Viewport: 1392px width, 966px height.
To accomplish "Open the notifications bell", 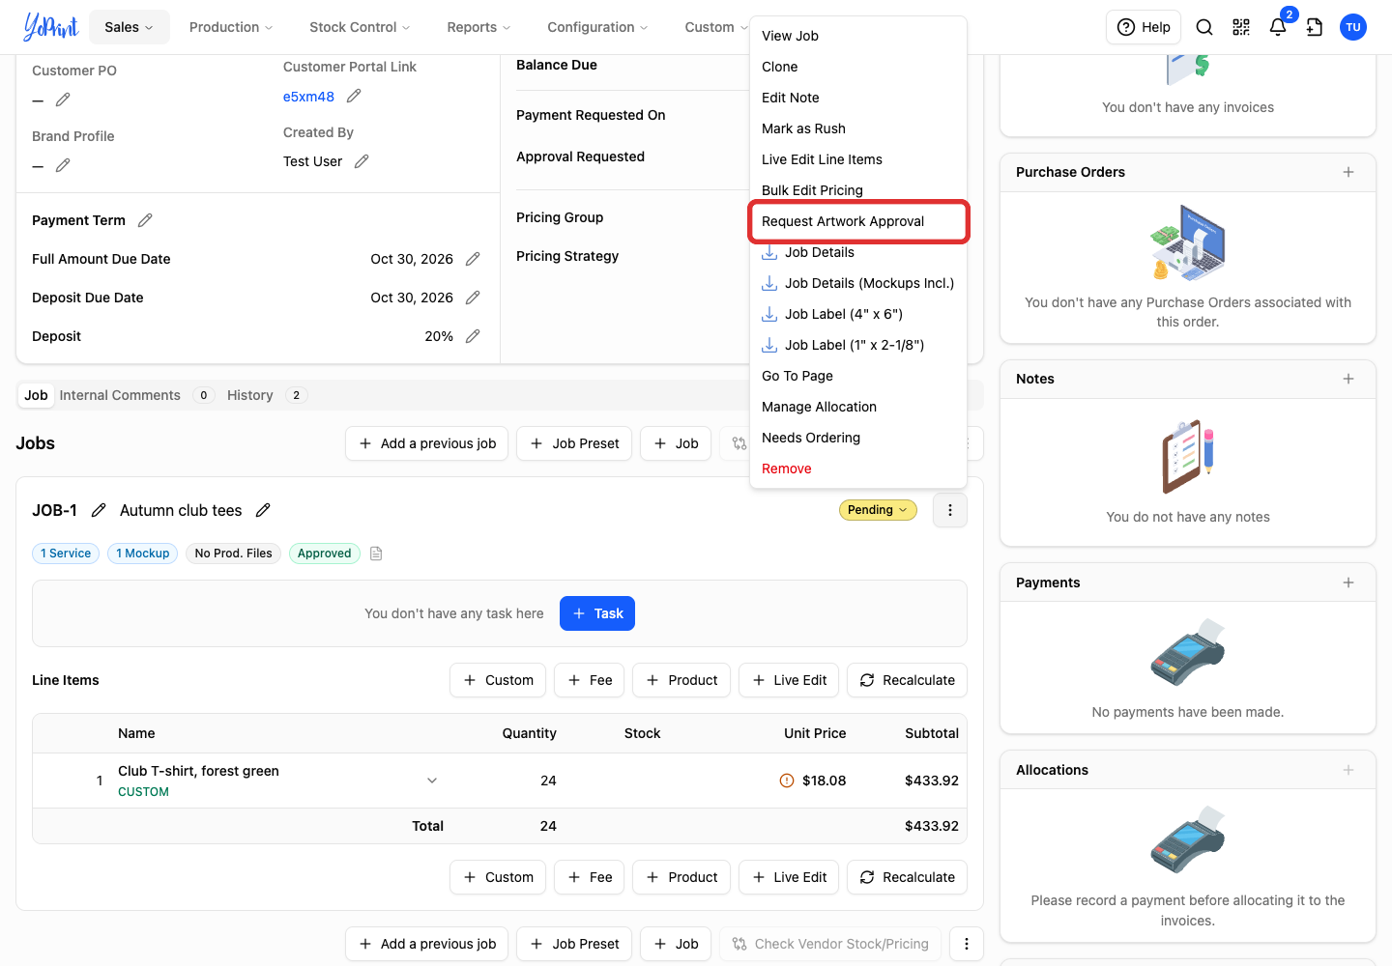I will click(1278, 27).
